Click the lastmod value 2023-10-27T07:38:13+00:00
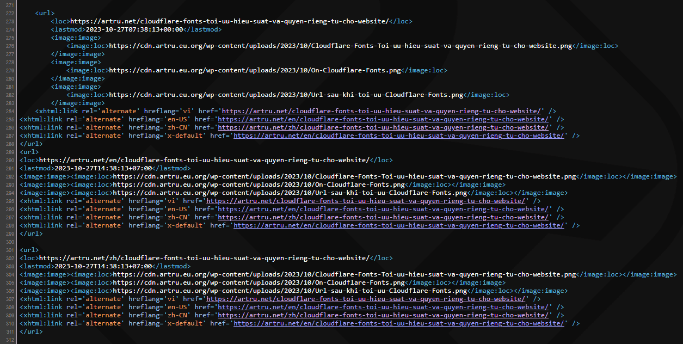683x344 pixels. click(134, 29)
